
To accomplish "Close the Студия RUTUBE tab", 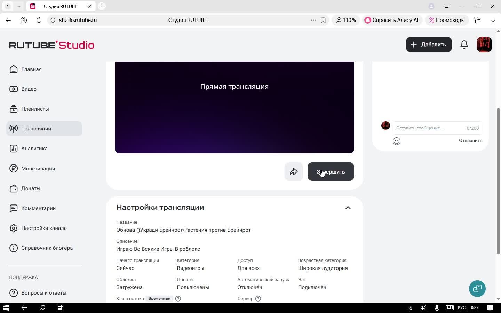I will [90, 6].
